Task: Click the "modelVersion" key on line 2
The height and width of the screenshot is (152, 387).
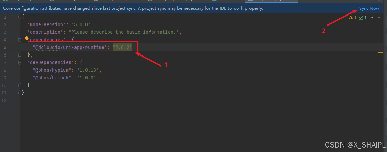Action: point(47,25)
